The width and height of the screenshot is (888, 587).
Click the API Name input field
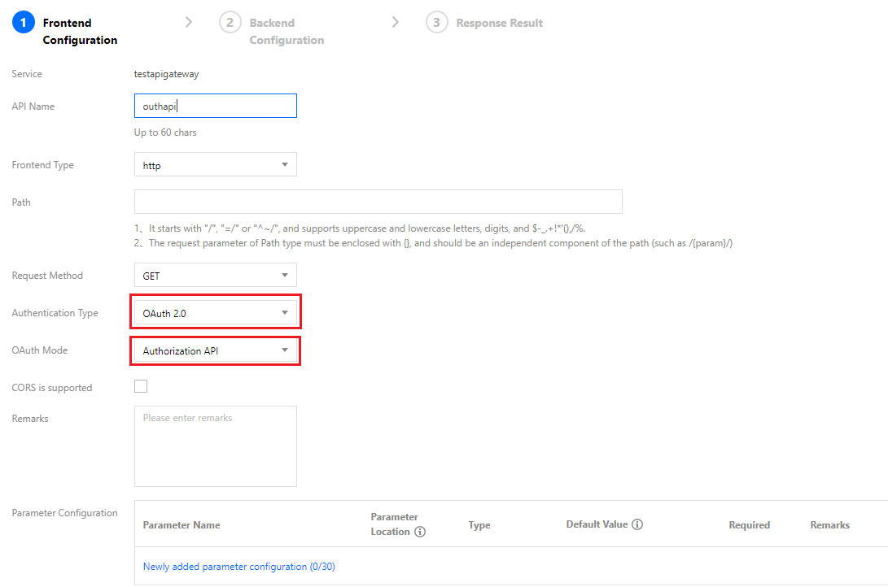(x=215, y=107)
